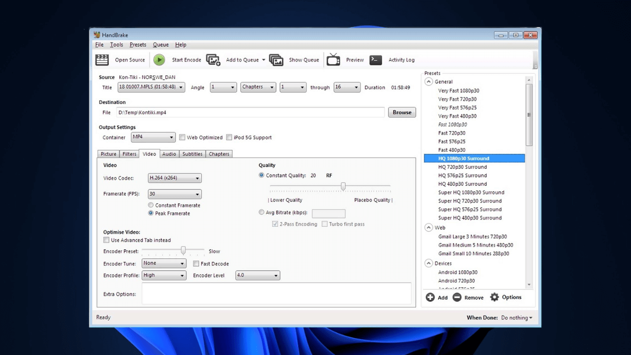Click the Preview television icon
The width and height of the screenshot is (631, 355).
pyautogui.click(x=333, y=60)
